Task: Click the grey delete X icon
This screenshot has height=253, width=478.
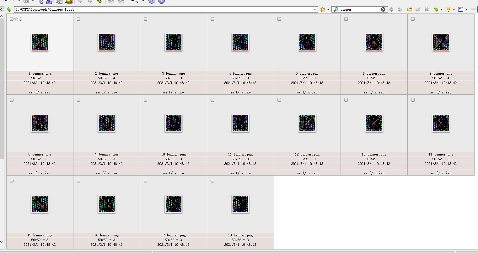Action: (x=427, y=9)
